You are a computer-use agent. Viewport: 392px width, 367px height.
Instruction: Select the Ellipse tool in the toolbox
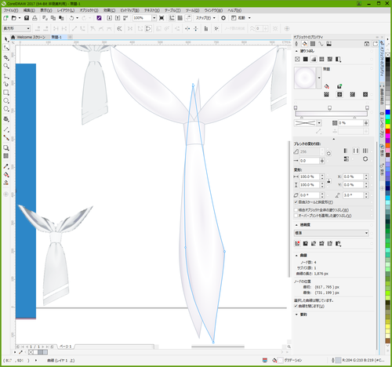6,101
